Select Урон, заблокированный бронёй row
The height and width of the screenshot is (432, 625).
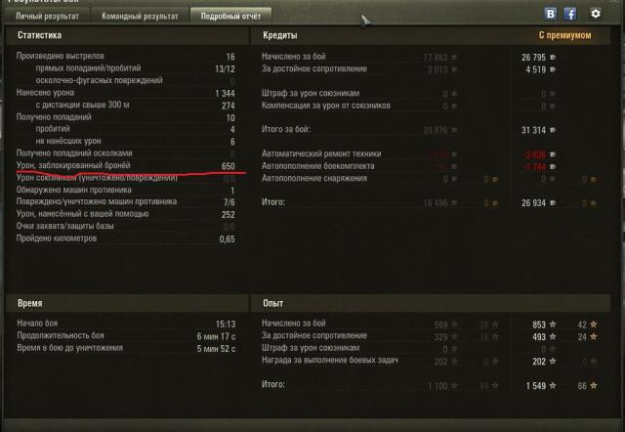(x=125, y=165)
